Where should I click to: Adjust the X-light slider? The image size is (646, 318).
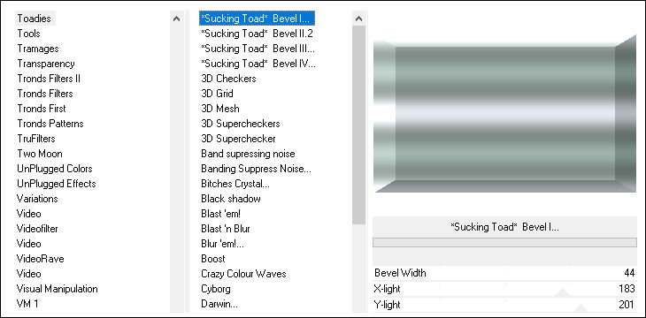504,289
